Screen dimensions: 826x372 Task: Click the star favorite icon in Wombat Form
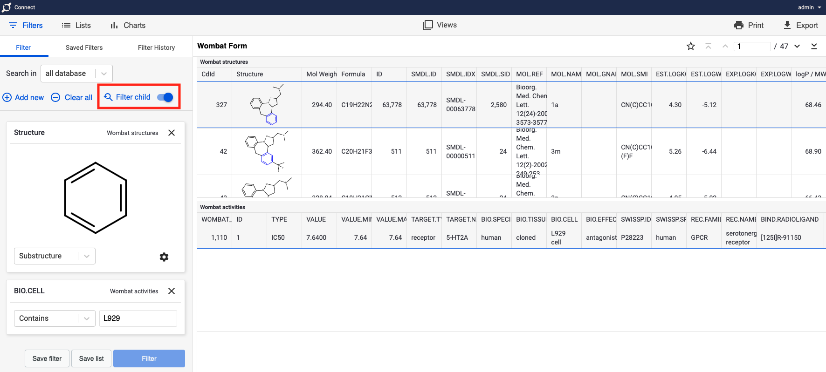click(x=690, y=46)
